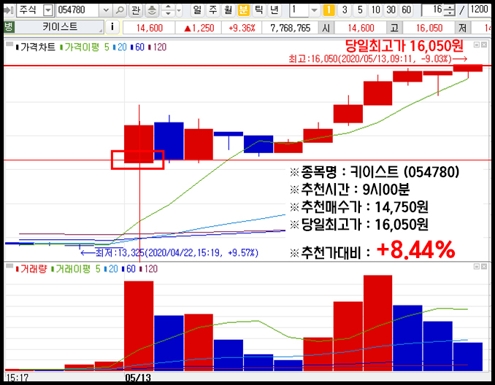Image resolution: width=495 pixels, height=385 pixels.
Task: Click the 시 open price label
Action: [x=326, y=28]
